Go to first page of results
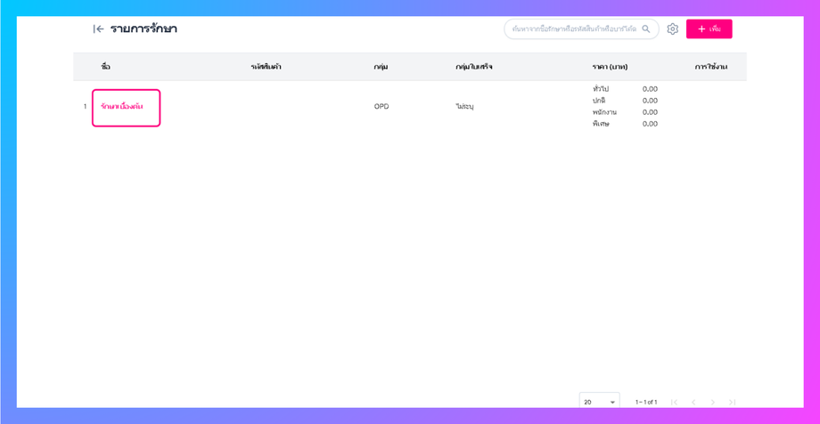The image size is (820, 424). tap(674, 402)
